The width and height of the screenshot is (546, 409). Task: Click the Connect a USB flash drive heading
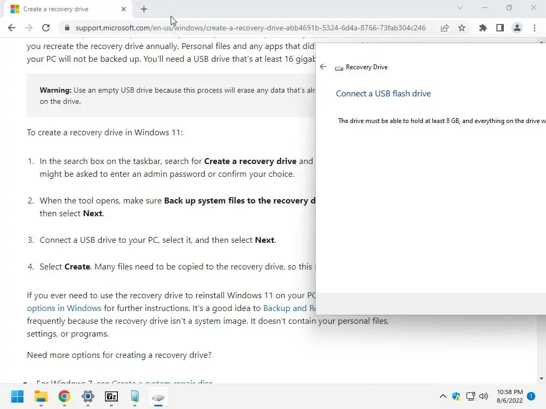point(383,94)
